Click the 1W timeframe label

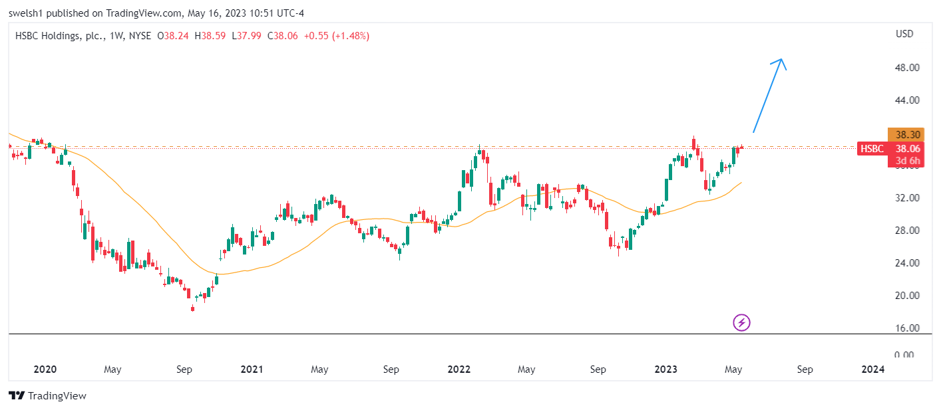(117, 36)
